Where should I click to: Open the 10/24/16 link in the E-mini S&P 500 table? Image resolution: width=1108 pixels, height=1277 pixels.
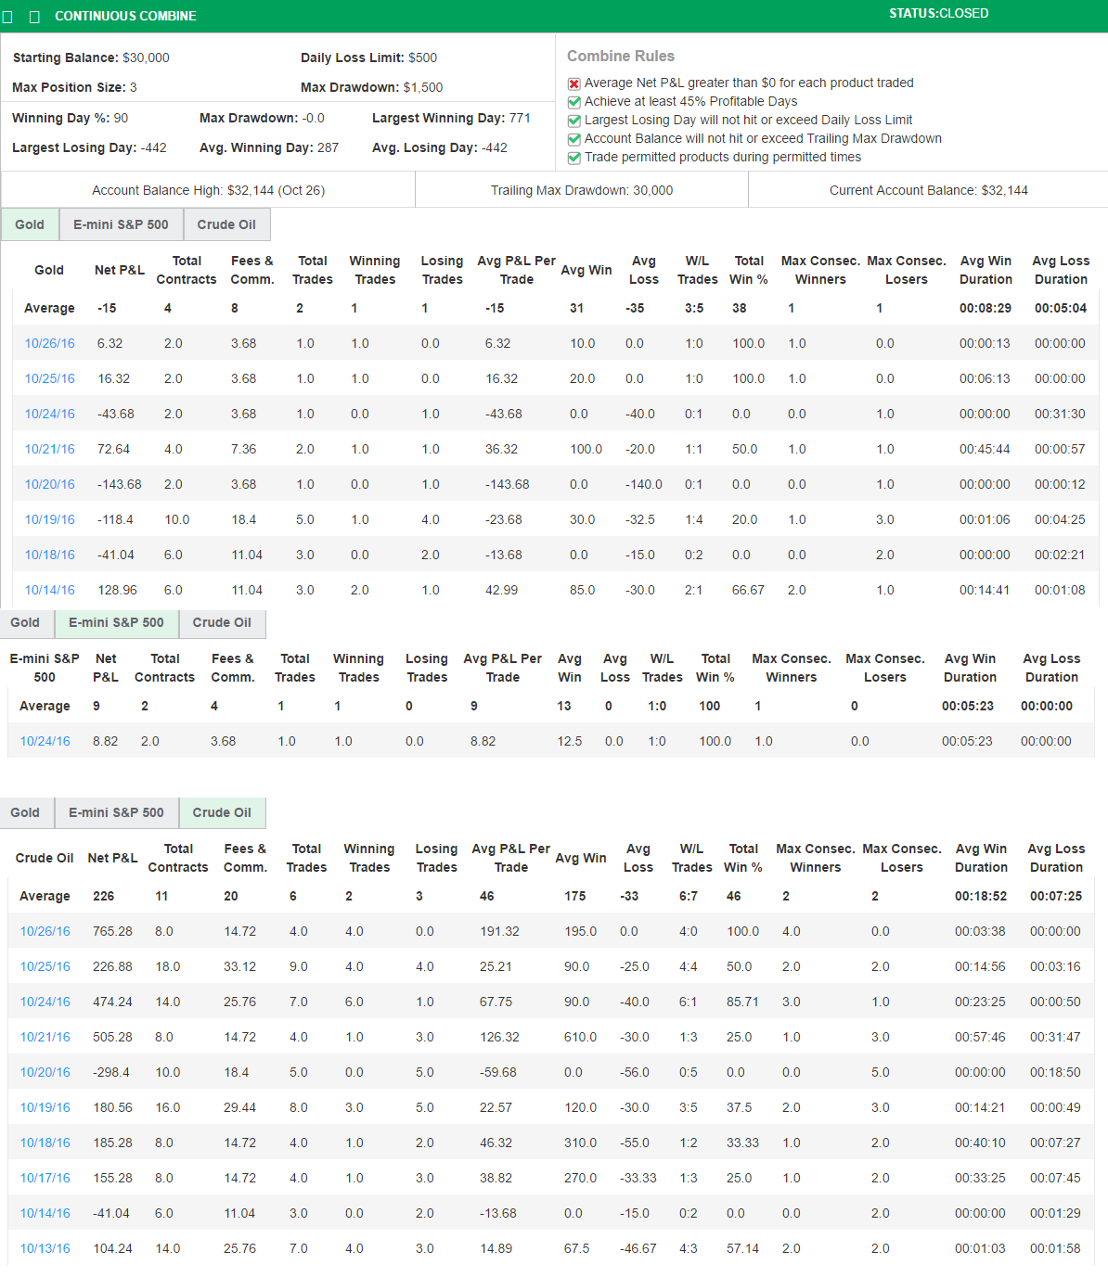pyautogui.click(x=45, y=740)
